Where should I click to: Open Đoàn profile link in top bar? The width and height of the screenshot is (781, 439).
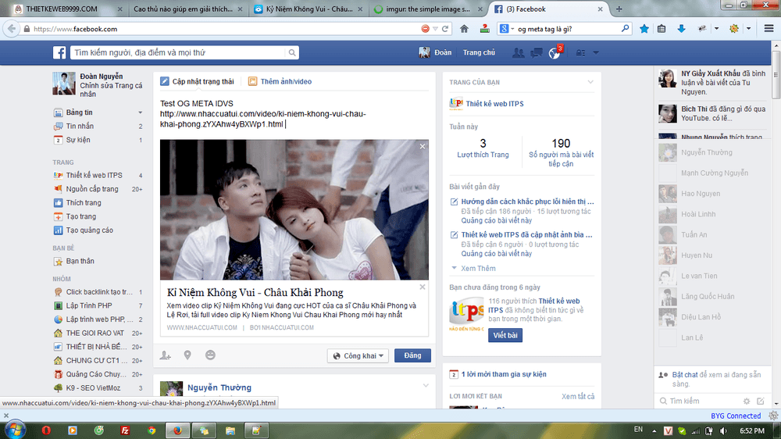[x=435, y=52]
